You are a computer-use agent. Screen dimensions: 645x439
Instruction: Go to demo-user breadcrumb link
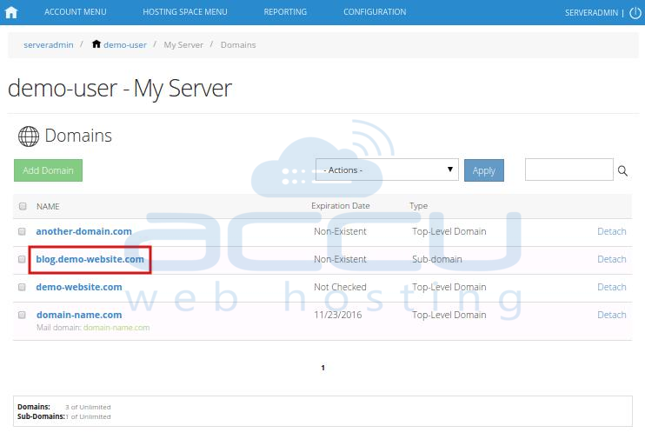124,45
